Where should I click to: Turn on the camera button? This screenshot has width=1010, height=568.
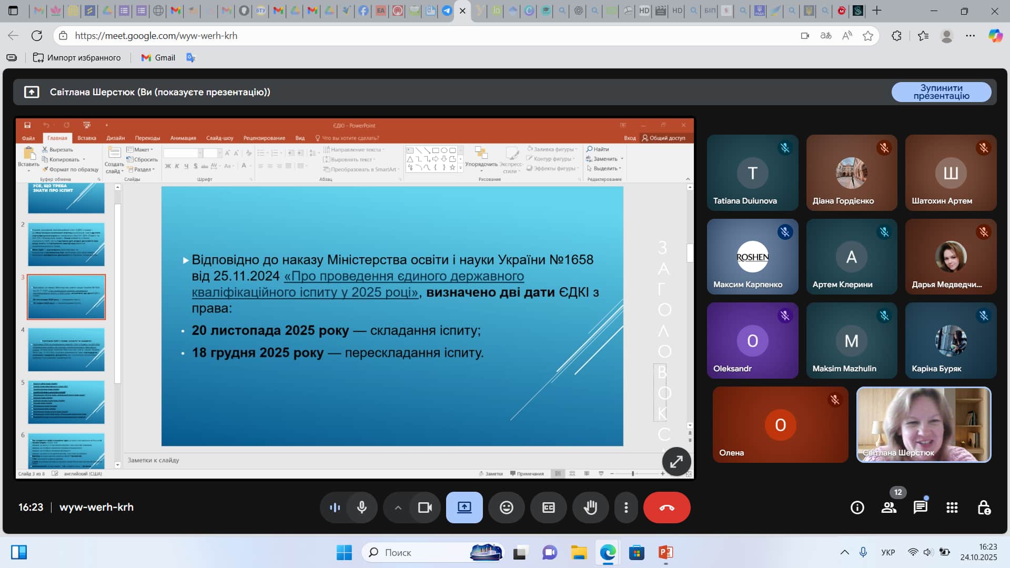coord(425,508)
